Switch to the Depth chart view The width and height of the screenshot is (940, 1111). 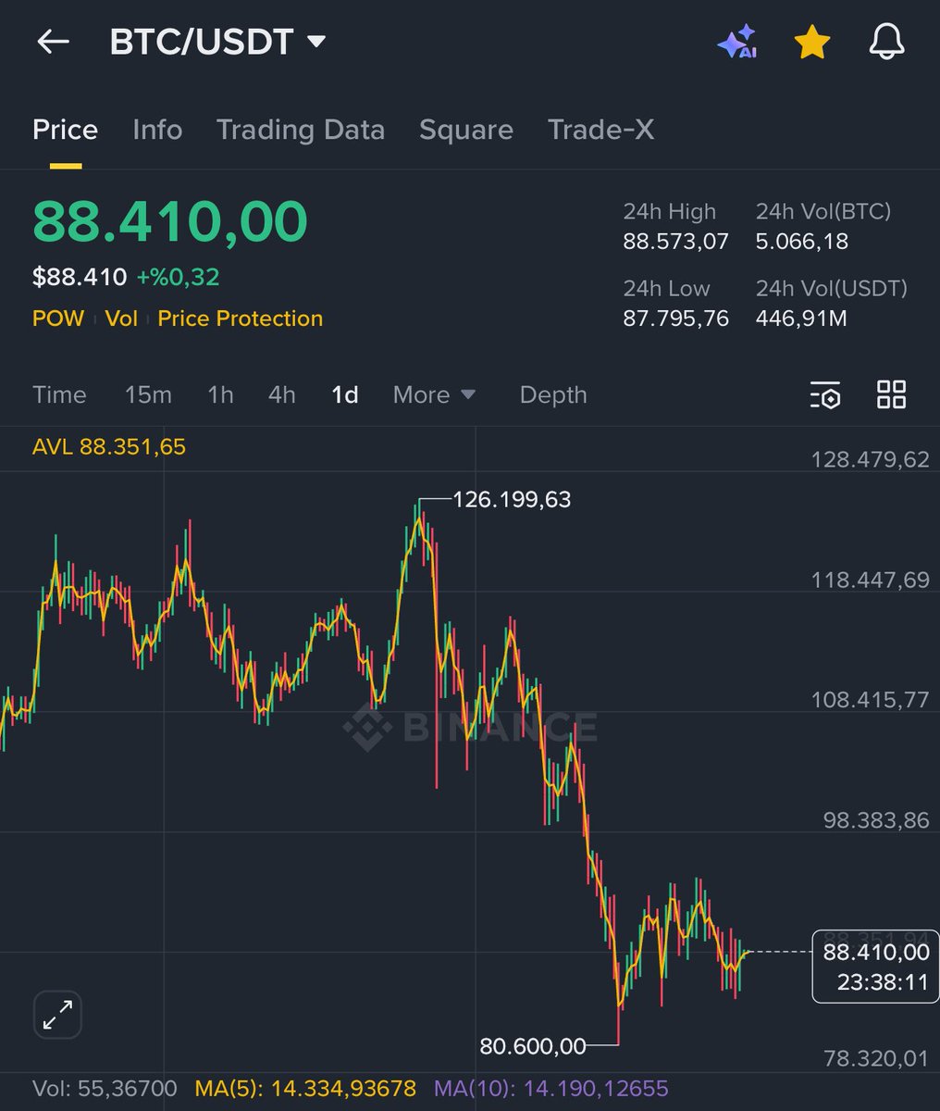(x=553, y=395)
